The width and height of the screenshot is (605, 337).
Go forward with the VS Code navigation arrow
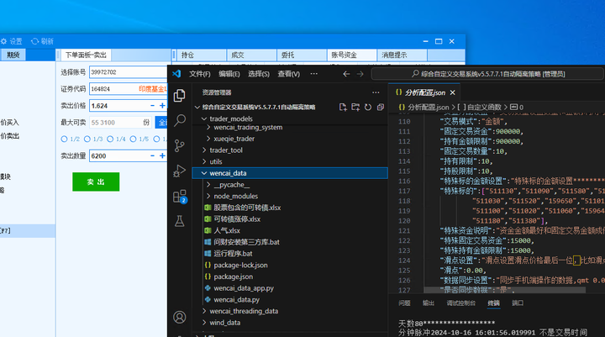coord(360,74)
